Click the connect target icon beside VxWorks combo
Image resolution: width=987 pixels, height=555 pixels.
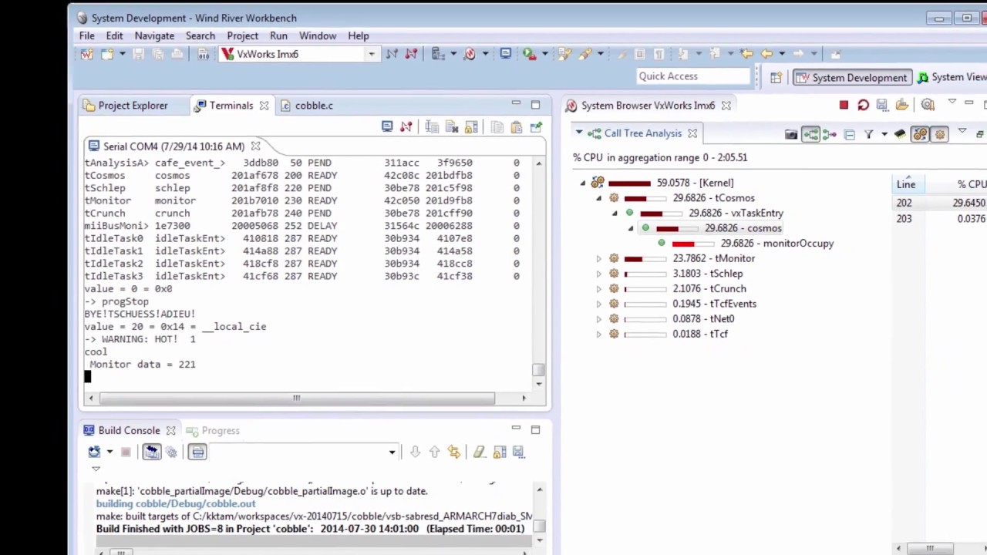392,54
